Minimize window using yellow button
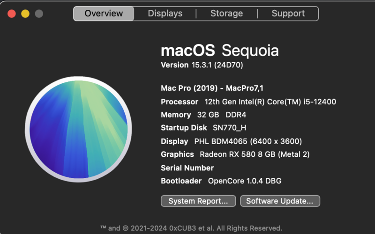375x234 pixels. coord(25,14)
